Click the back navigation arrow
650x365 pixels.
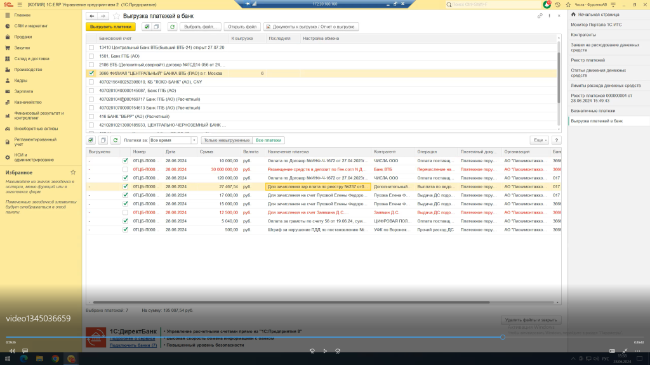point(92,16)
